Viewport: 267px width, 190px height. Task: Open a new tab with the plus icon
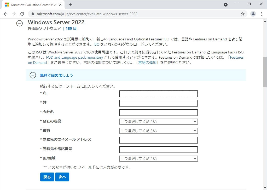pos(70,5)
